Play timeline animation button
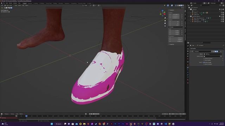Screen dimensions: 225x126 tap(95, 114)
